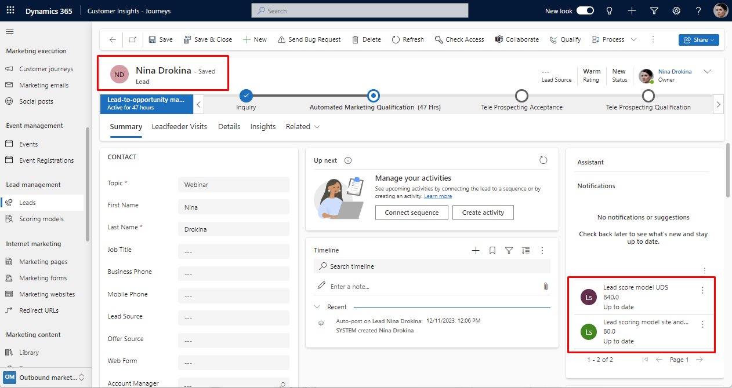Viewport: 732px width, 388px height.
Task: Switch to the Leadfeeder Visits tab
Action: (x=179, y=126)
